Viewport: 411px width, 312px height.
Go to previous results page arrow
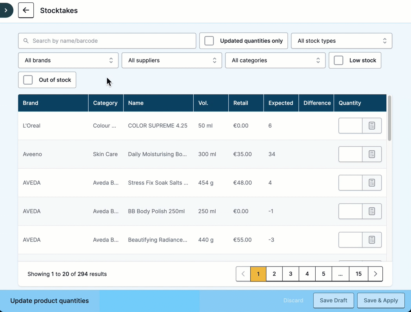243,274
